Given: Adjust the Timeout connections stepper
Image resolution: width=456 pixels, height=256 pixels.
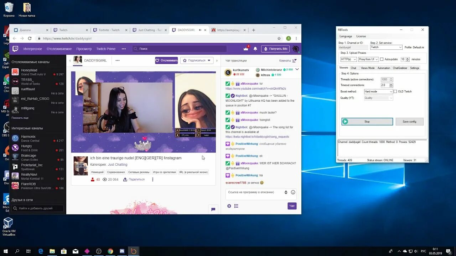Looking at the screenshot, I should [x=391, y=85].
